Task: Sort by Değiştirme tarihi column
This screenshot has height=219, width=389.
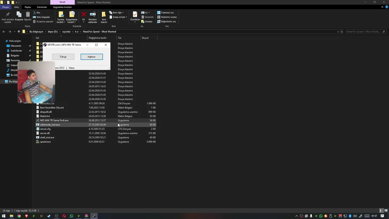Action: pos(102,38)
